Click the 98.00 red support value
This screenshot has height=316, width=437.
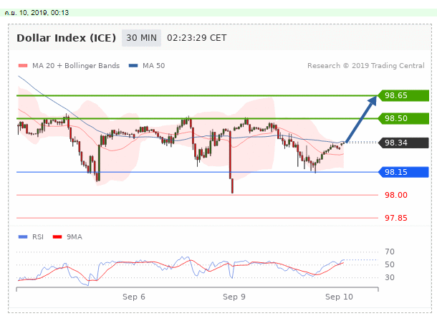(396, 195)
